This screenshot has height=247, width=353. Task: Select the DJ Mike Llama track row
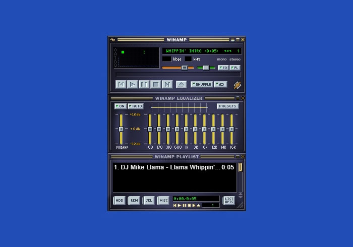coord(174,167)
